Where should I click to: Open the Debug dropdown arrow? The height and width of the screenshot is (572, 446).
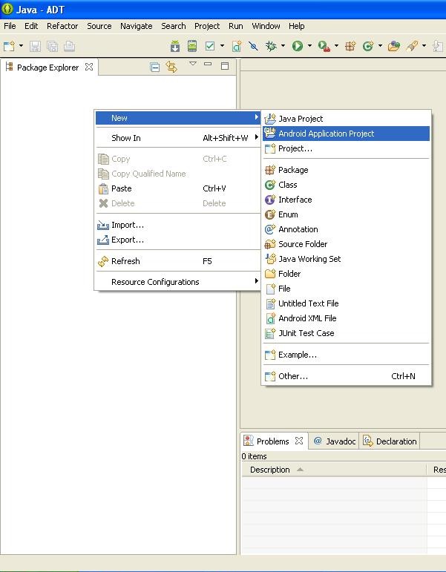[283, 46]
